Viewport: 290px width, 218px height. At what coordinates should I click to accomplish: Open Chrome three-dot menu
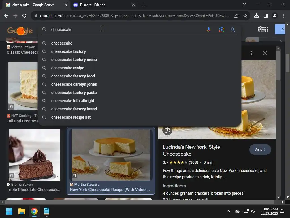coord(284,16)
